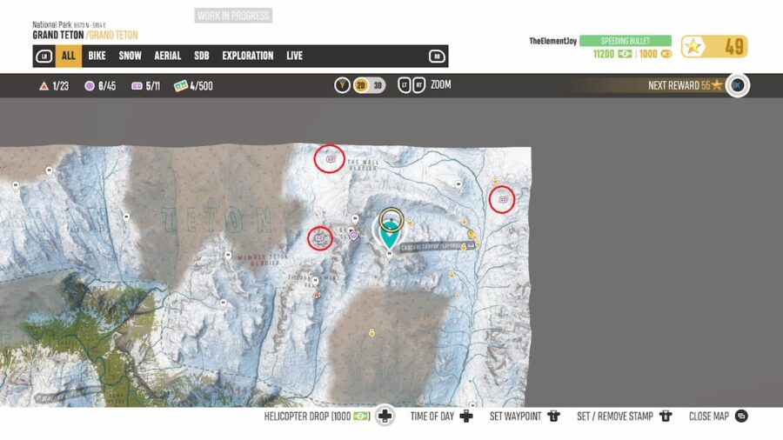Open the AERIAL filter tab
This screenshot has height=440, width=783.
167,56
